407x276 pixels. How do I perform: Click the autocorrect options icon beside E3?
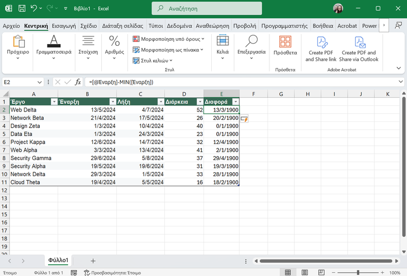[x=244, y=118]
